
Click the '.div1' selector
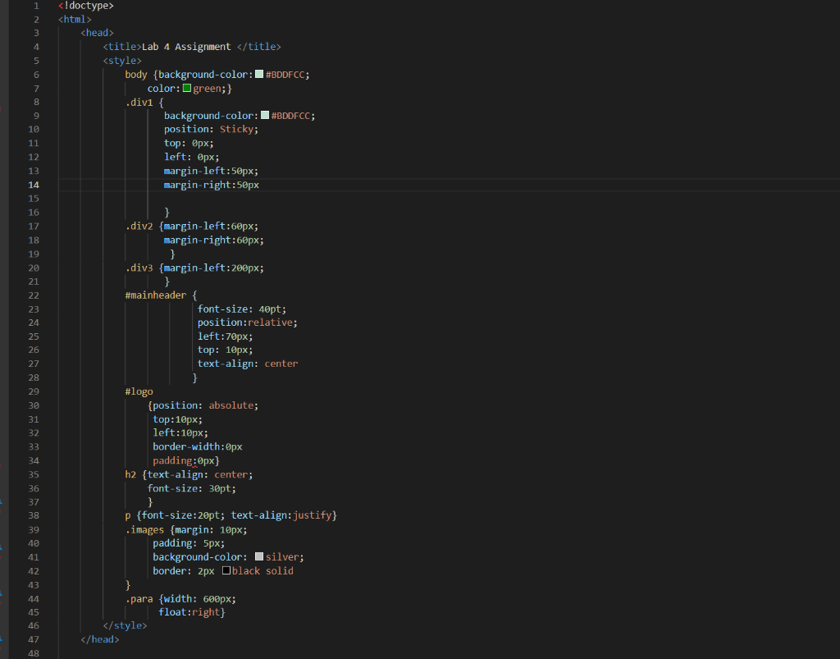[x=139, y=103]
